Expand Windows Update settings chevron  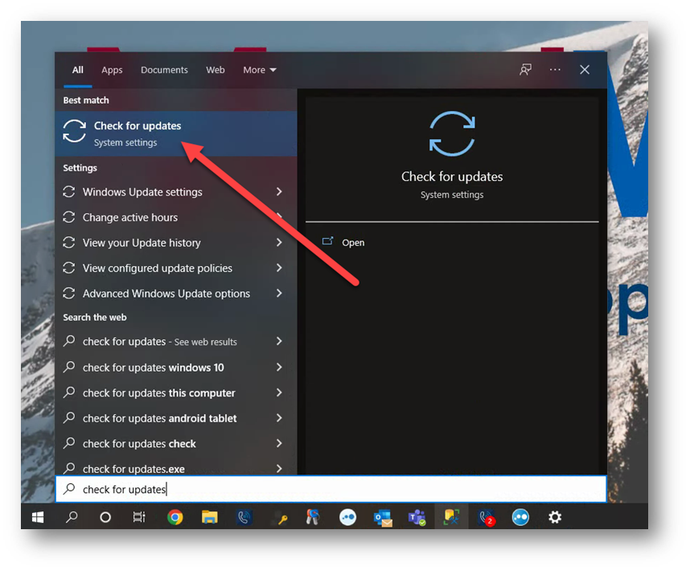[279, 192]
